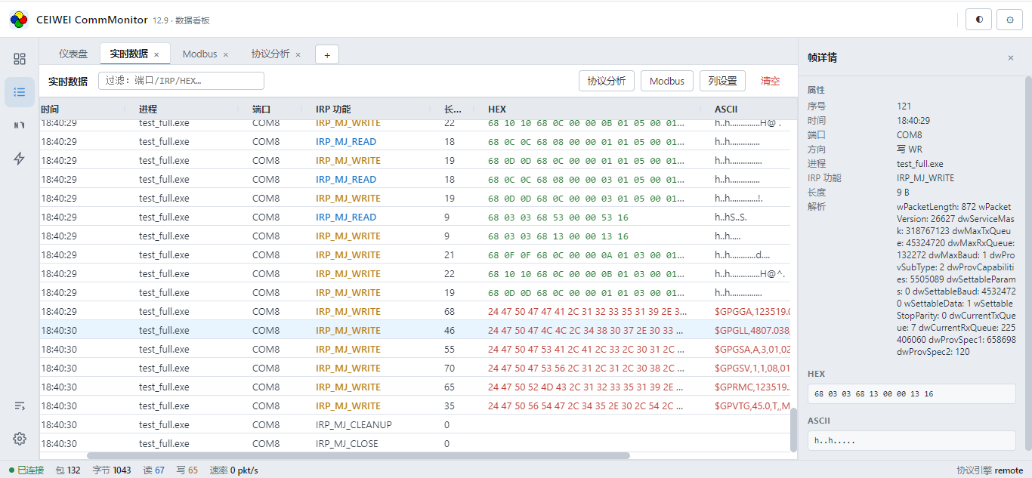Open the Modbus sidebar icon

[x=20, y=125]
